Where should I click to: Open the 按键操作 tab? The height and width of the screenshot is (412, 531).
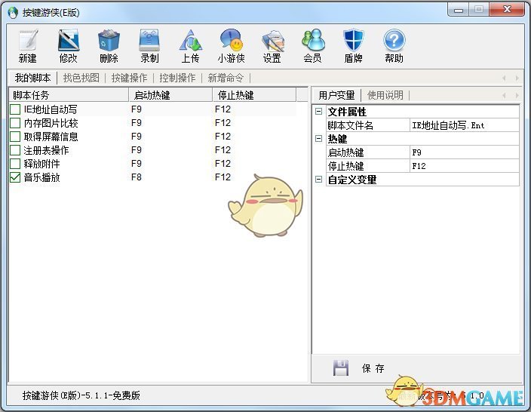tap(130, 78)
